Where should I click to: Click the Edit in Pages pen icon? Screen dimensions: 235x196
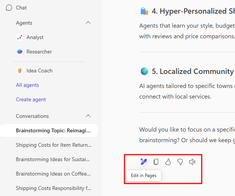click(x=143, y=162)
